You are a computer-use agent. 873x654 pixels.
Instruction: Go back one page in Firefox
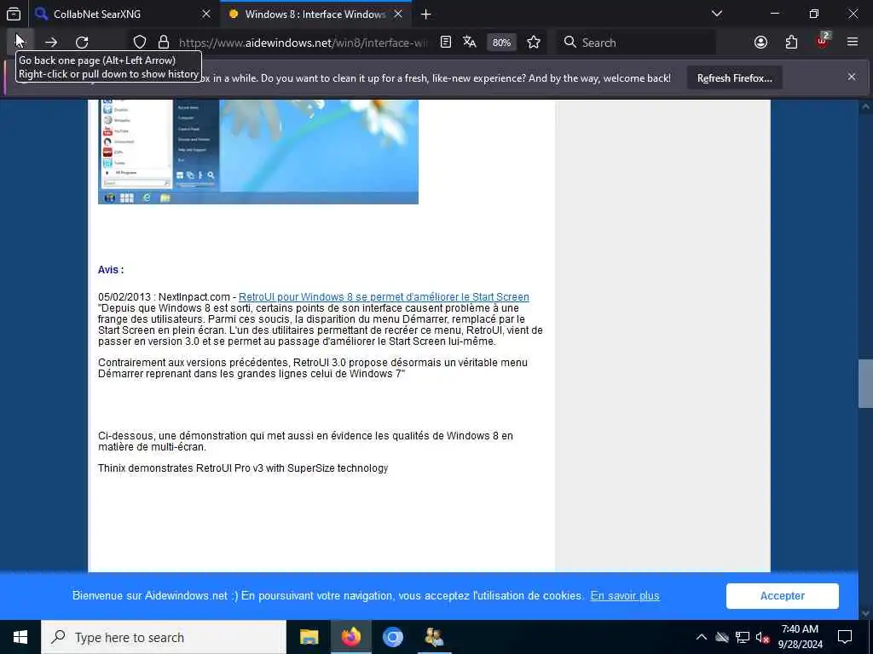[x=20, y=43]
